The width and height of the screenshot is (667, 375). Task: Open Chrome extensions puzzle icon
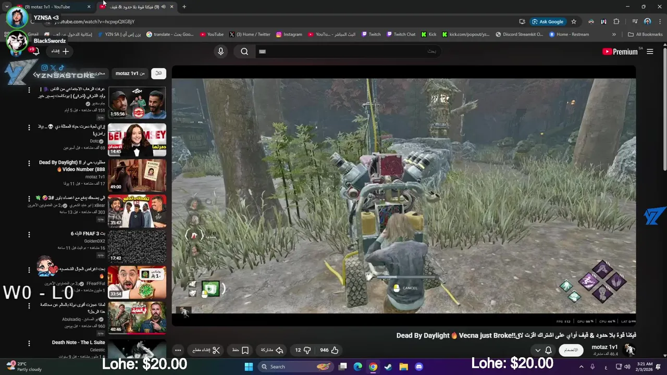[616, 21]
